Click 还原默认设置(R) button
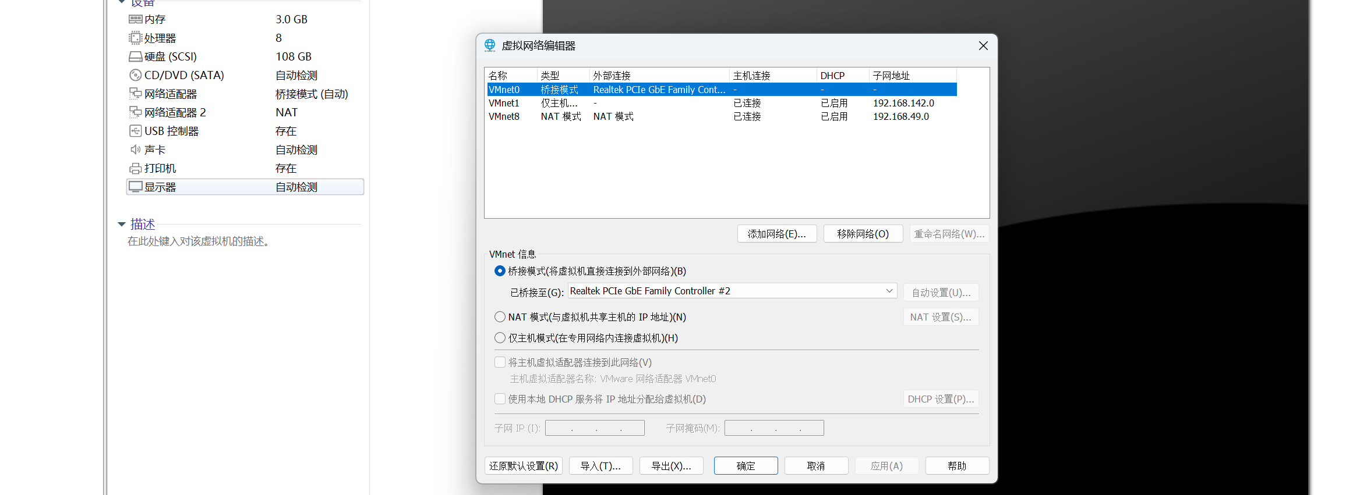 (524, 466)
